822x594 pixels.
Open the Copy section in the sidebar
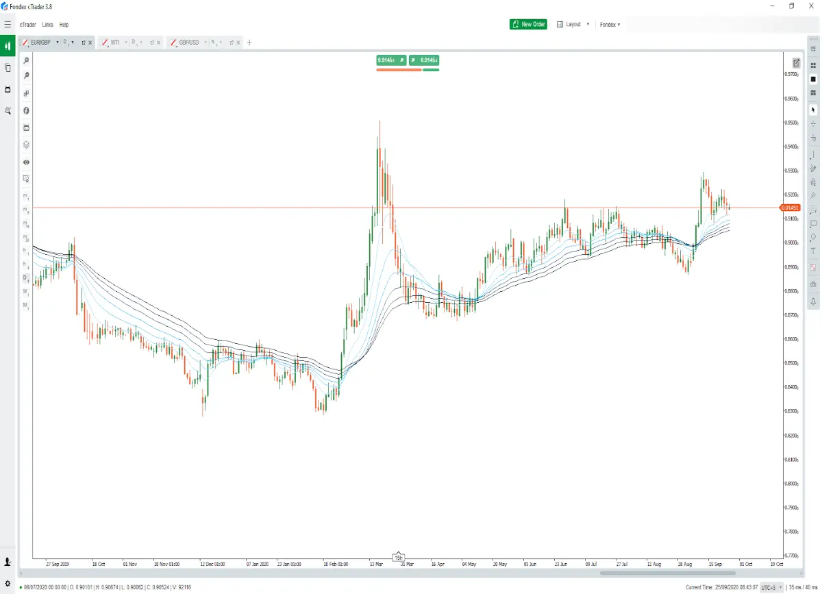(x=8, y=68)
